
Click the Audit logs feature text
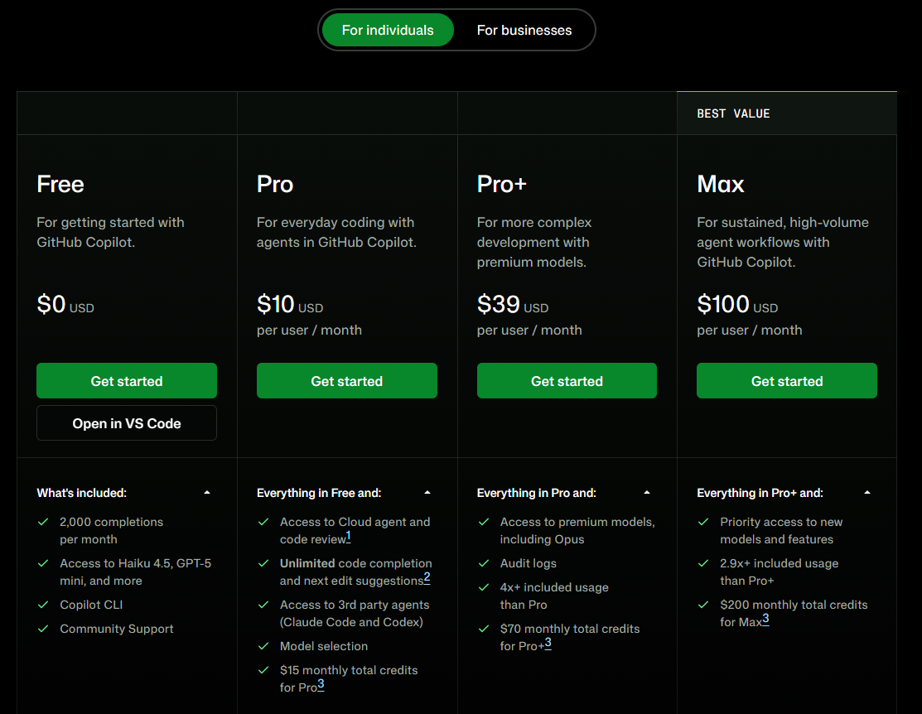coord(528,563)
